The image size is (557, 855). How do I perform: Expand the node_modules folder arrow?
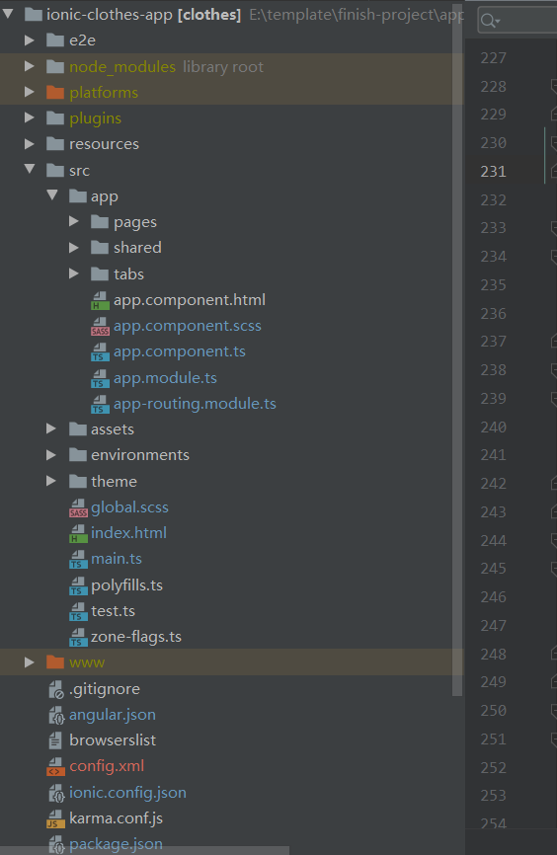(30, 66)
